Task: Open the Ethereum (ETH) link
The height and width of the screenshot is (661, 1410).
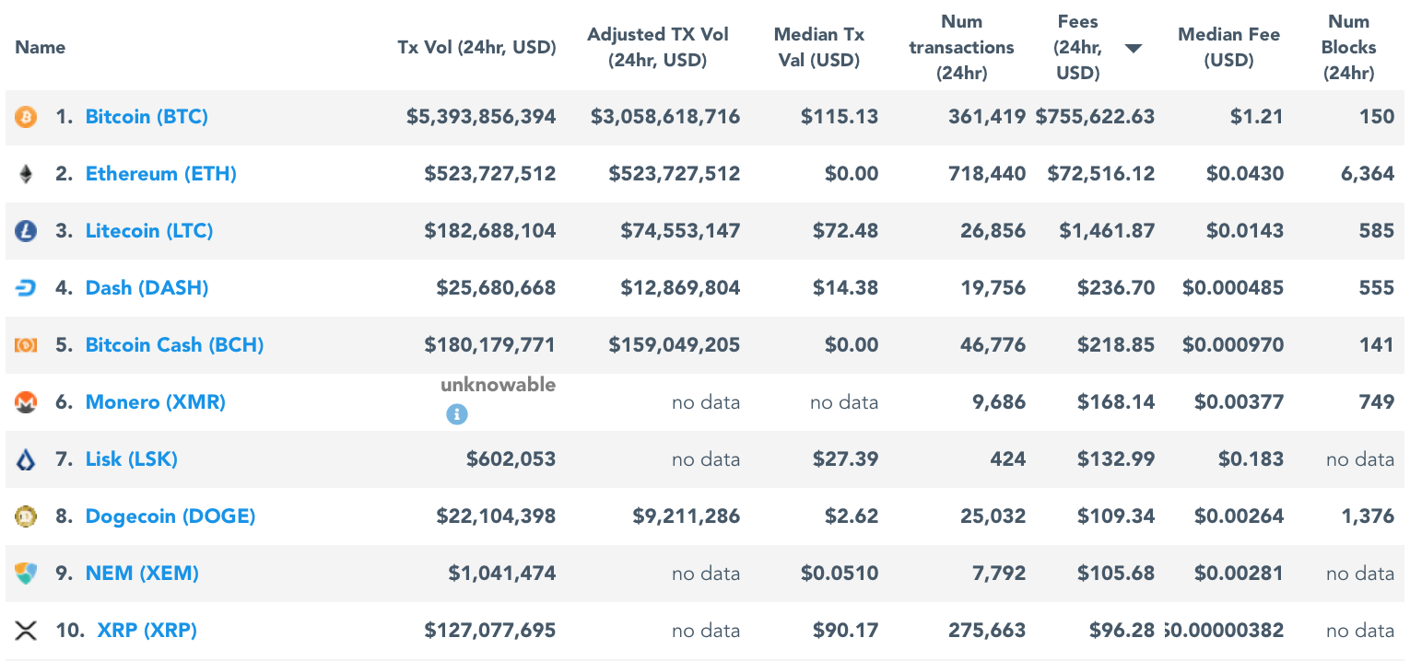Action: point(160,174)
